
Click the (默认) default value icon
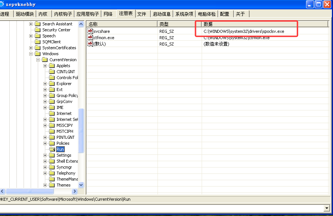tap(90, 44)
